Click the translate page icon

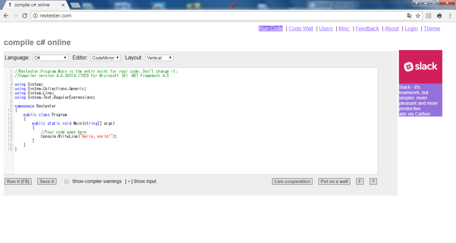click(x=409, y=16)
